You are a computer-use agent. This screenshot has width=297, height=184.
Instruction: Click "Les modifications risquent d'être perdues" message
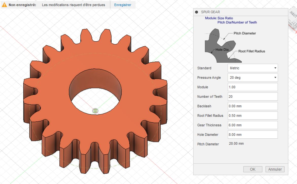tap(74, 5)
